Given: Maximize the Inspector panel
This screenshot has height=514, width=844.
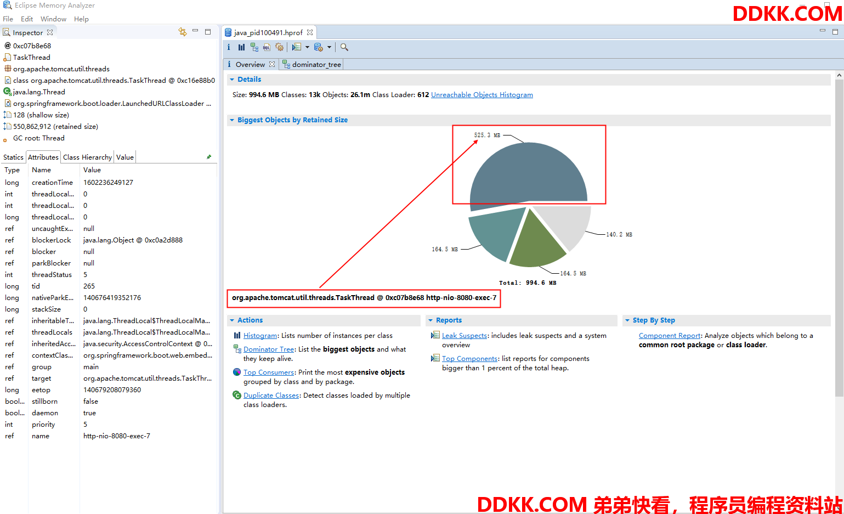Looking at the screenshot, I should tap(208, 32).
